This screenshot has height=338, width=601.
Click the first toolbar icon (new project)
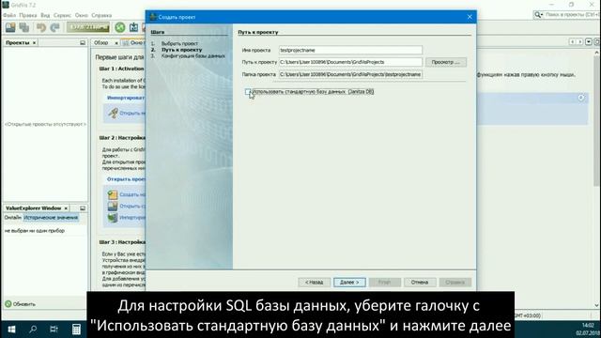(x=10, y=27)
